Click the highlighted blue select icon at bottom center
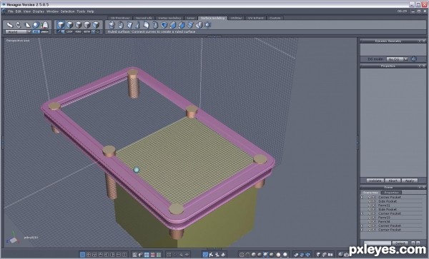The height and width of the screenshot is (259, 429). click(x=205, y=255)
